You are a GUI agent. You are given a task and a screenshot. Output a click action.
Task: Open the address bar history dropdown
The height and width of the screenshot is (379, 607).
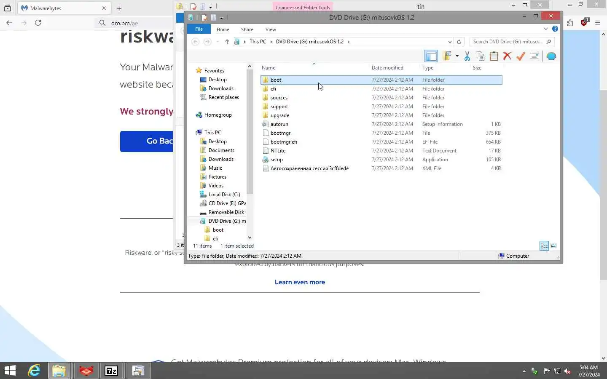point(450,42)
